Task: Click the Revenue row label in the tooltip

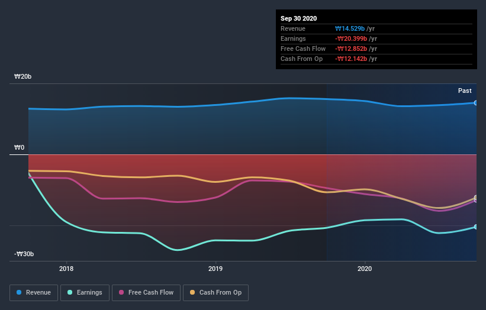Action: pyautogui.click(x=293, y=28)
